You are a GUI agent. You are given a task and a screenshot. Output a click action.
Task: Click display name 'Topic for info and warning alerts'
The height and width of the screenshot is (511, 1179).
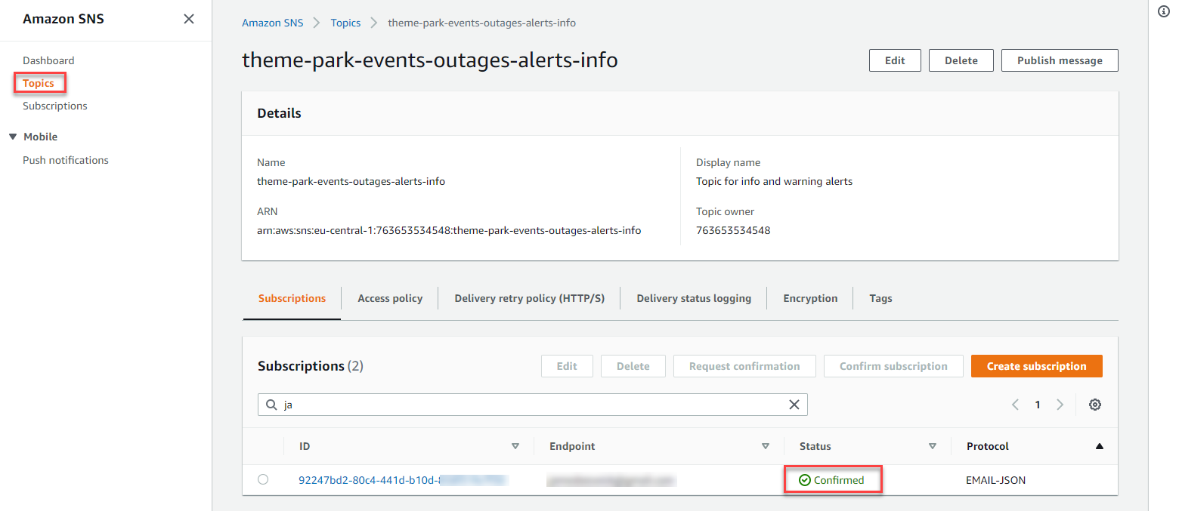(x=774, y=181)
